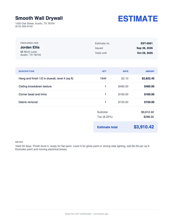Click the AMOUNT column header
Screen dimensions: 173x223
[150, 71]
